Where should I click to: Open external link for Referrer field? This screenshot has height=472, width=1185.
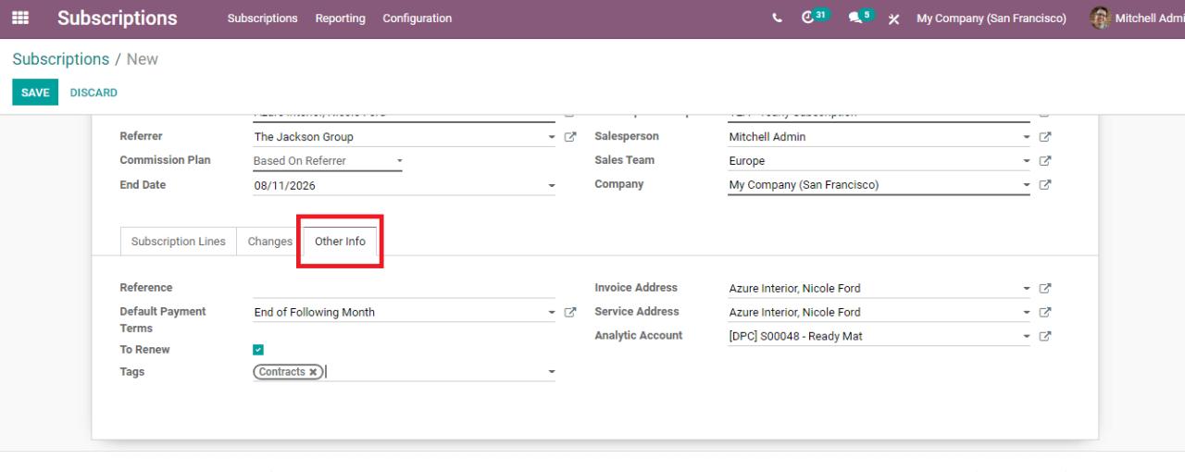[570, 137]
